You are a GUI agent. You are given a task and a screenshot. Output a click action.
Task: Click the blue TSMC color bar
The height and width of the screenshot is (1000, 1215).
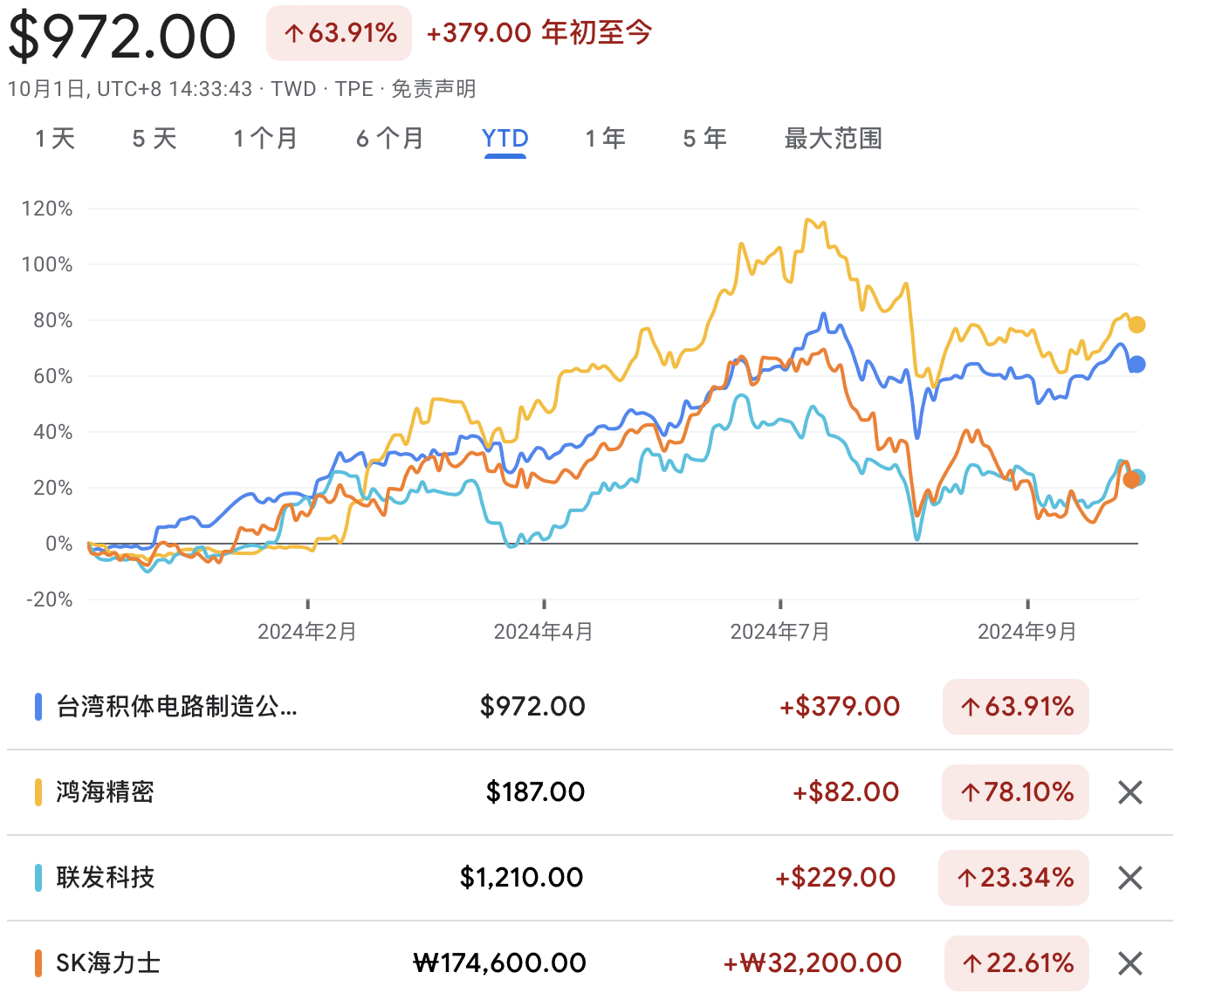click(38, 707)
